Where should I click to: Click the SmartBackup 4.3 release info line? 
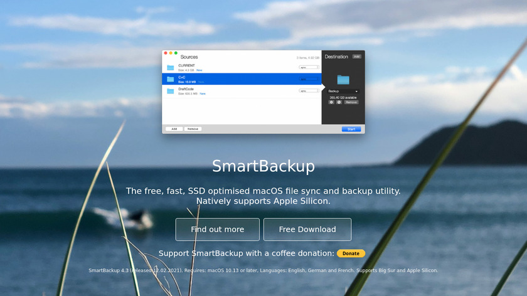coord(263,270)
